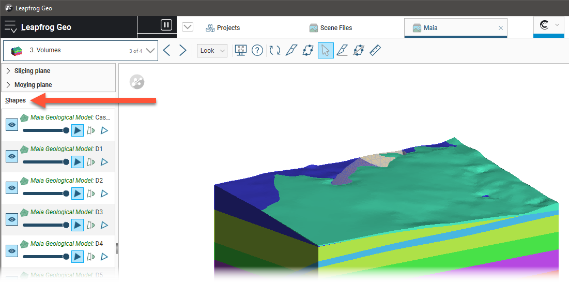Toggle visibility of the Cas... volume

12,125
